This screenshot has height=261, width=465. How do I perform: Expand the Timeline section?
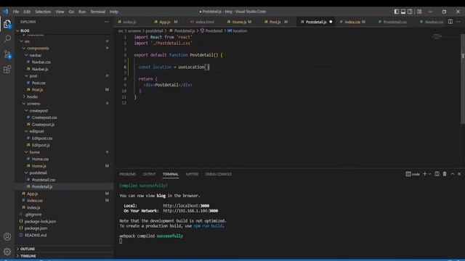[x=64, y=256]
